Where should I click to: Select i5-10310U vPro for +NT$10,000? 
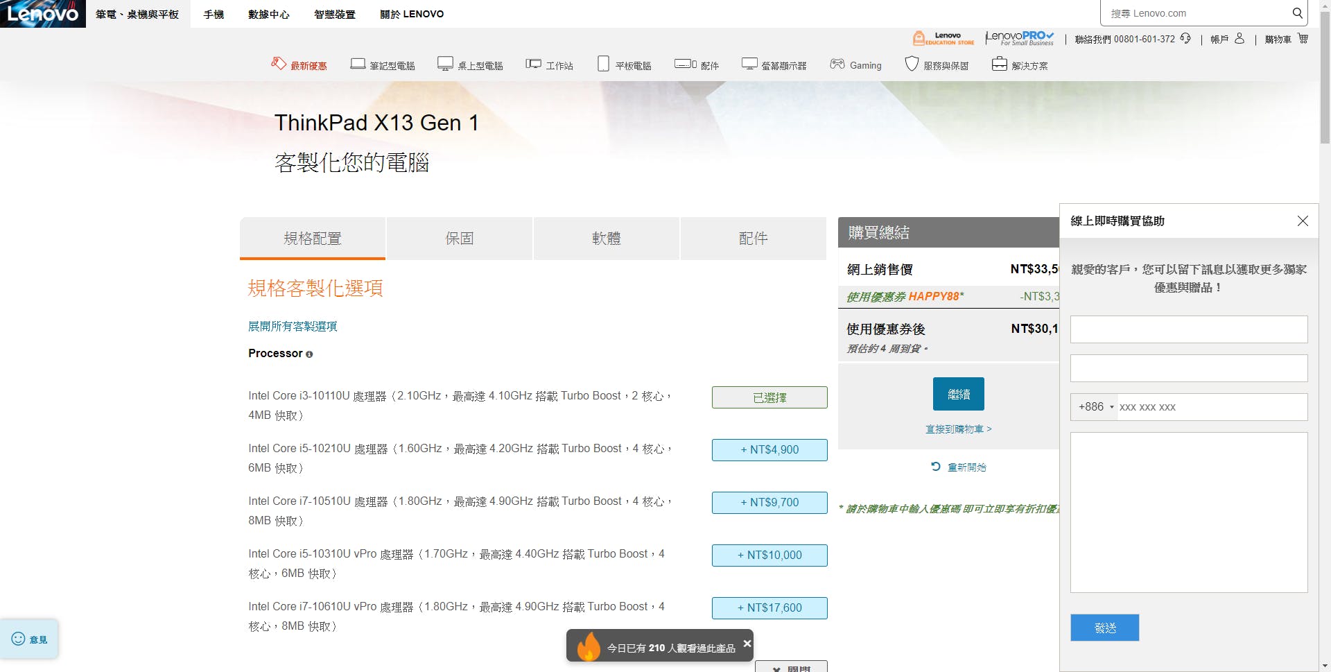pos(769,555)
